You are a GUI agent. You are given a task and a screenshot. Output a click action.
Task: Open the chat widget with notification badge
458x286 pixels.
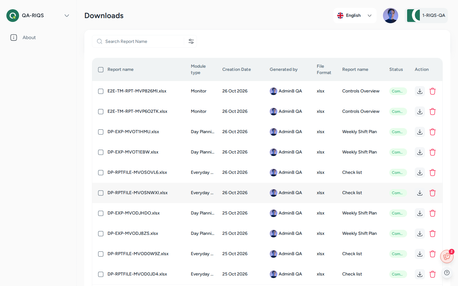click(x=447, y=256)
